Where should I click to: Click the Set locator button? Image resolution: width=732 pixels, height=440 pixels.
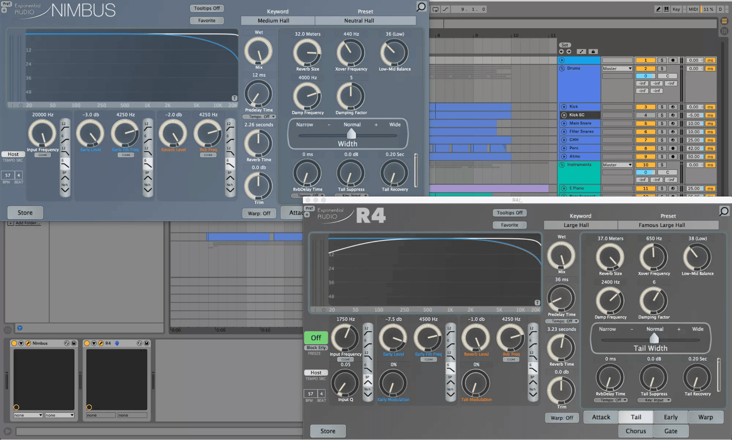[565, 45]
